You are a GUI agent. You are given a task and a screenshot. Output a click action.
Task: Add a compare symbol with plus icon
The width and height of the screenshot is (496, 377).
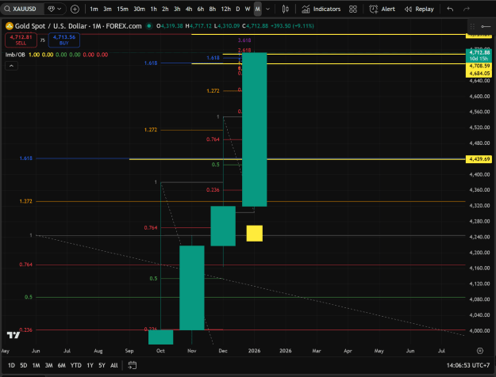click(x=75, y=10)
